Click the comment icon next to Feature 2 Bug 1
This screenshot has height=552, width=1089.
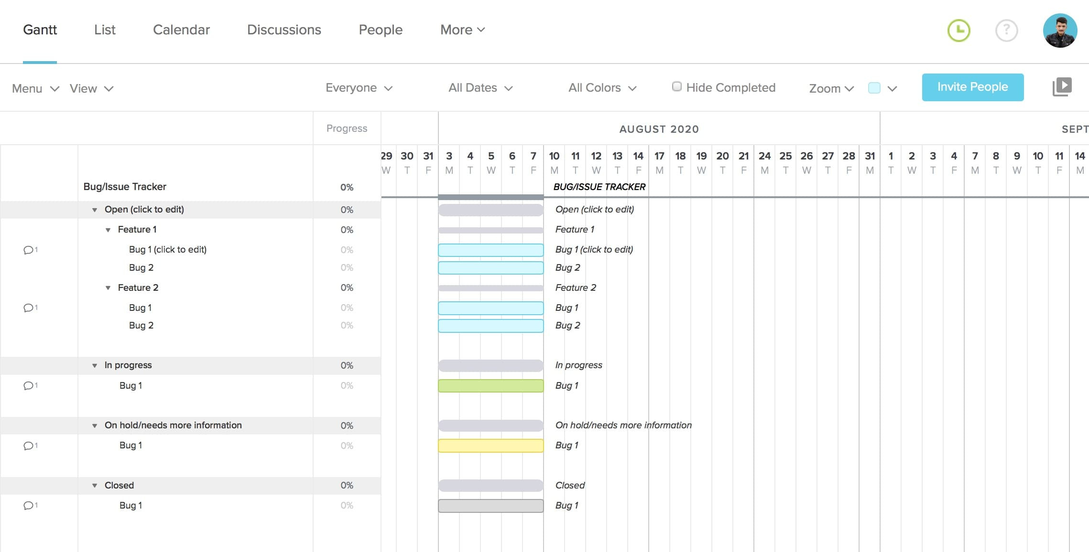point(28,308)
